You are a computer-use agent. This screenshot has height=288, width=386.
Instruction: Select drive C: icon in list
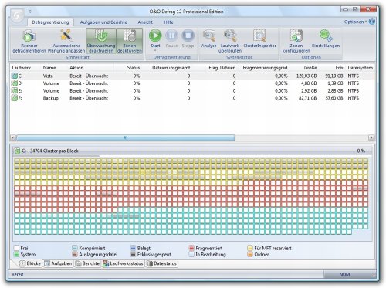click(x=15, y=76)
